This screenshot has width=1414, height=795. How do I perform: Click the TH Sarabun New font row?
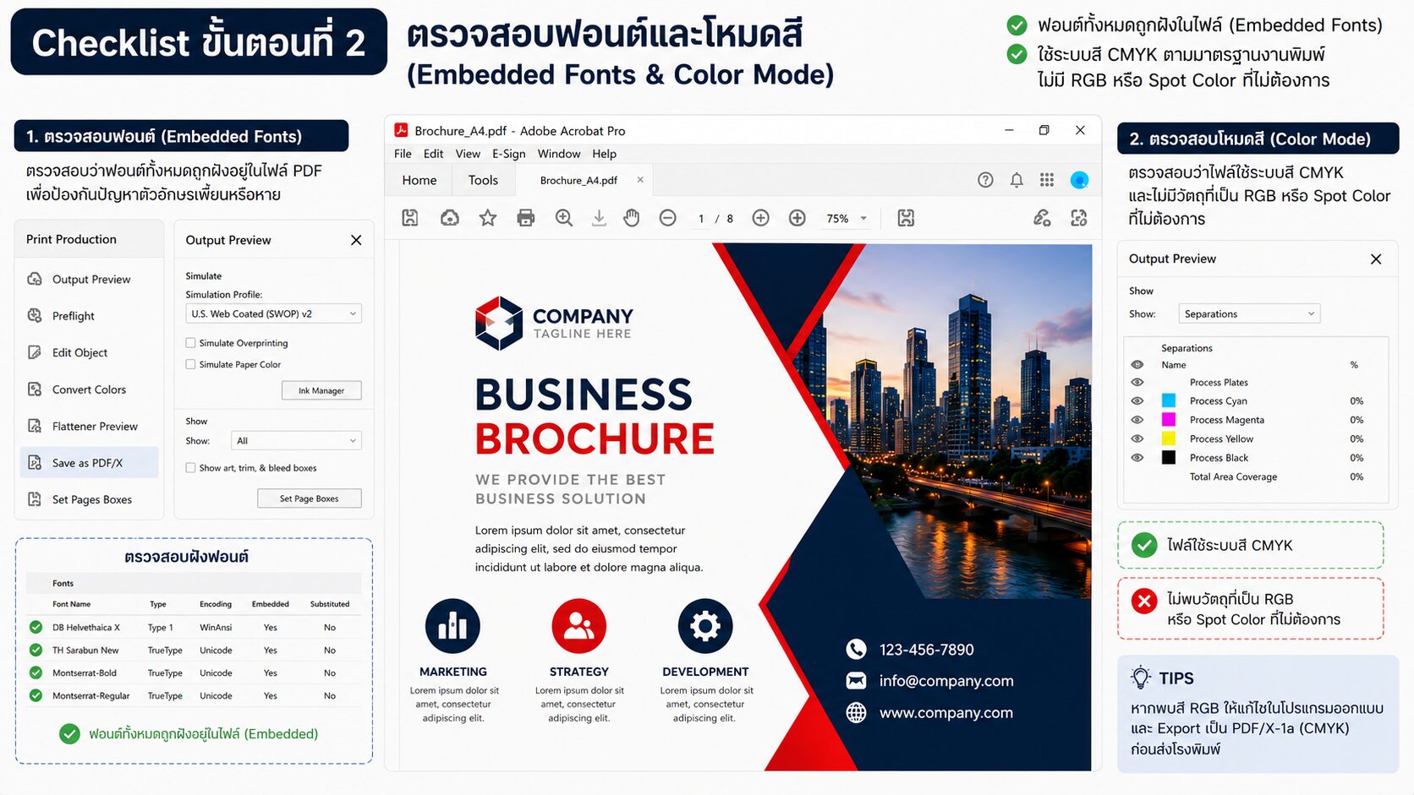click(x=195, y=650)
